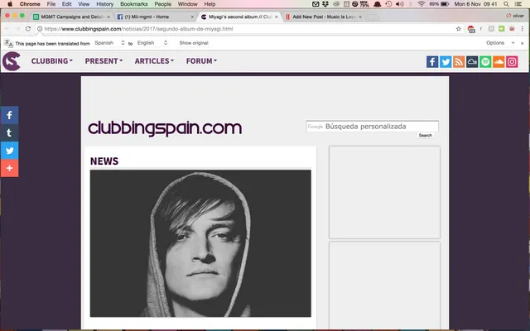Open the Chrome three-dot menu
This screenshot has height=331, width=530.
pos(523,29)
